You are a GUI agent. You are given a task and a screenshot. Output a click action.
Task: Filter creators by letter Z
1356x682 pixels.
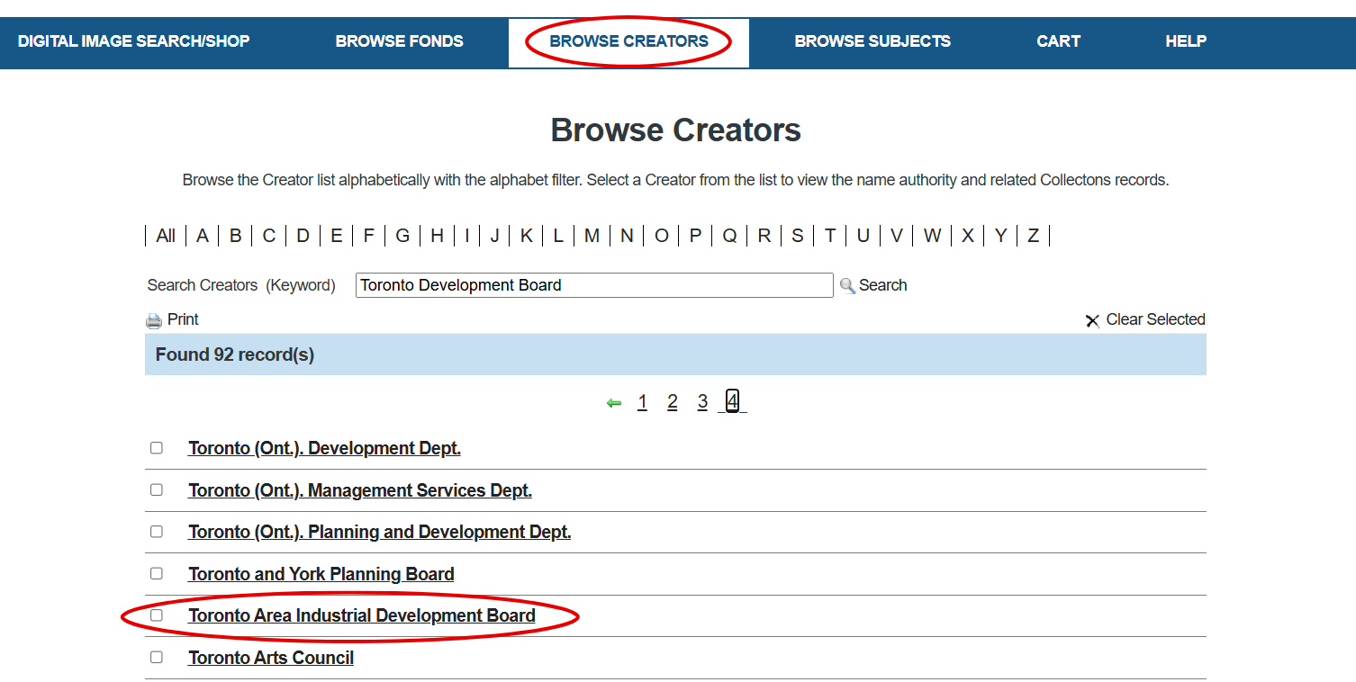tap(1034, 236)
